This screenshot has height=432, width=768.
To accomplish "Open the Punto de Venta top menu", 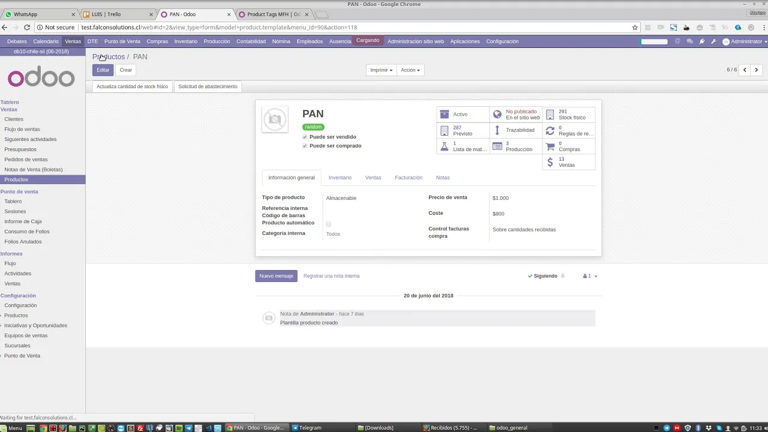I will click(122, 41).
